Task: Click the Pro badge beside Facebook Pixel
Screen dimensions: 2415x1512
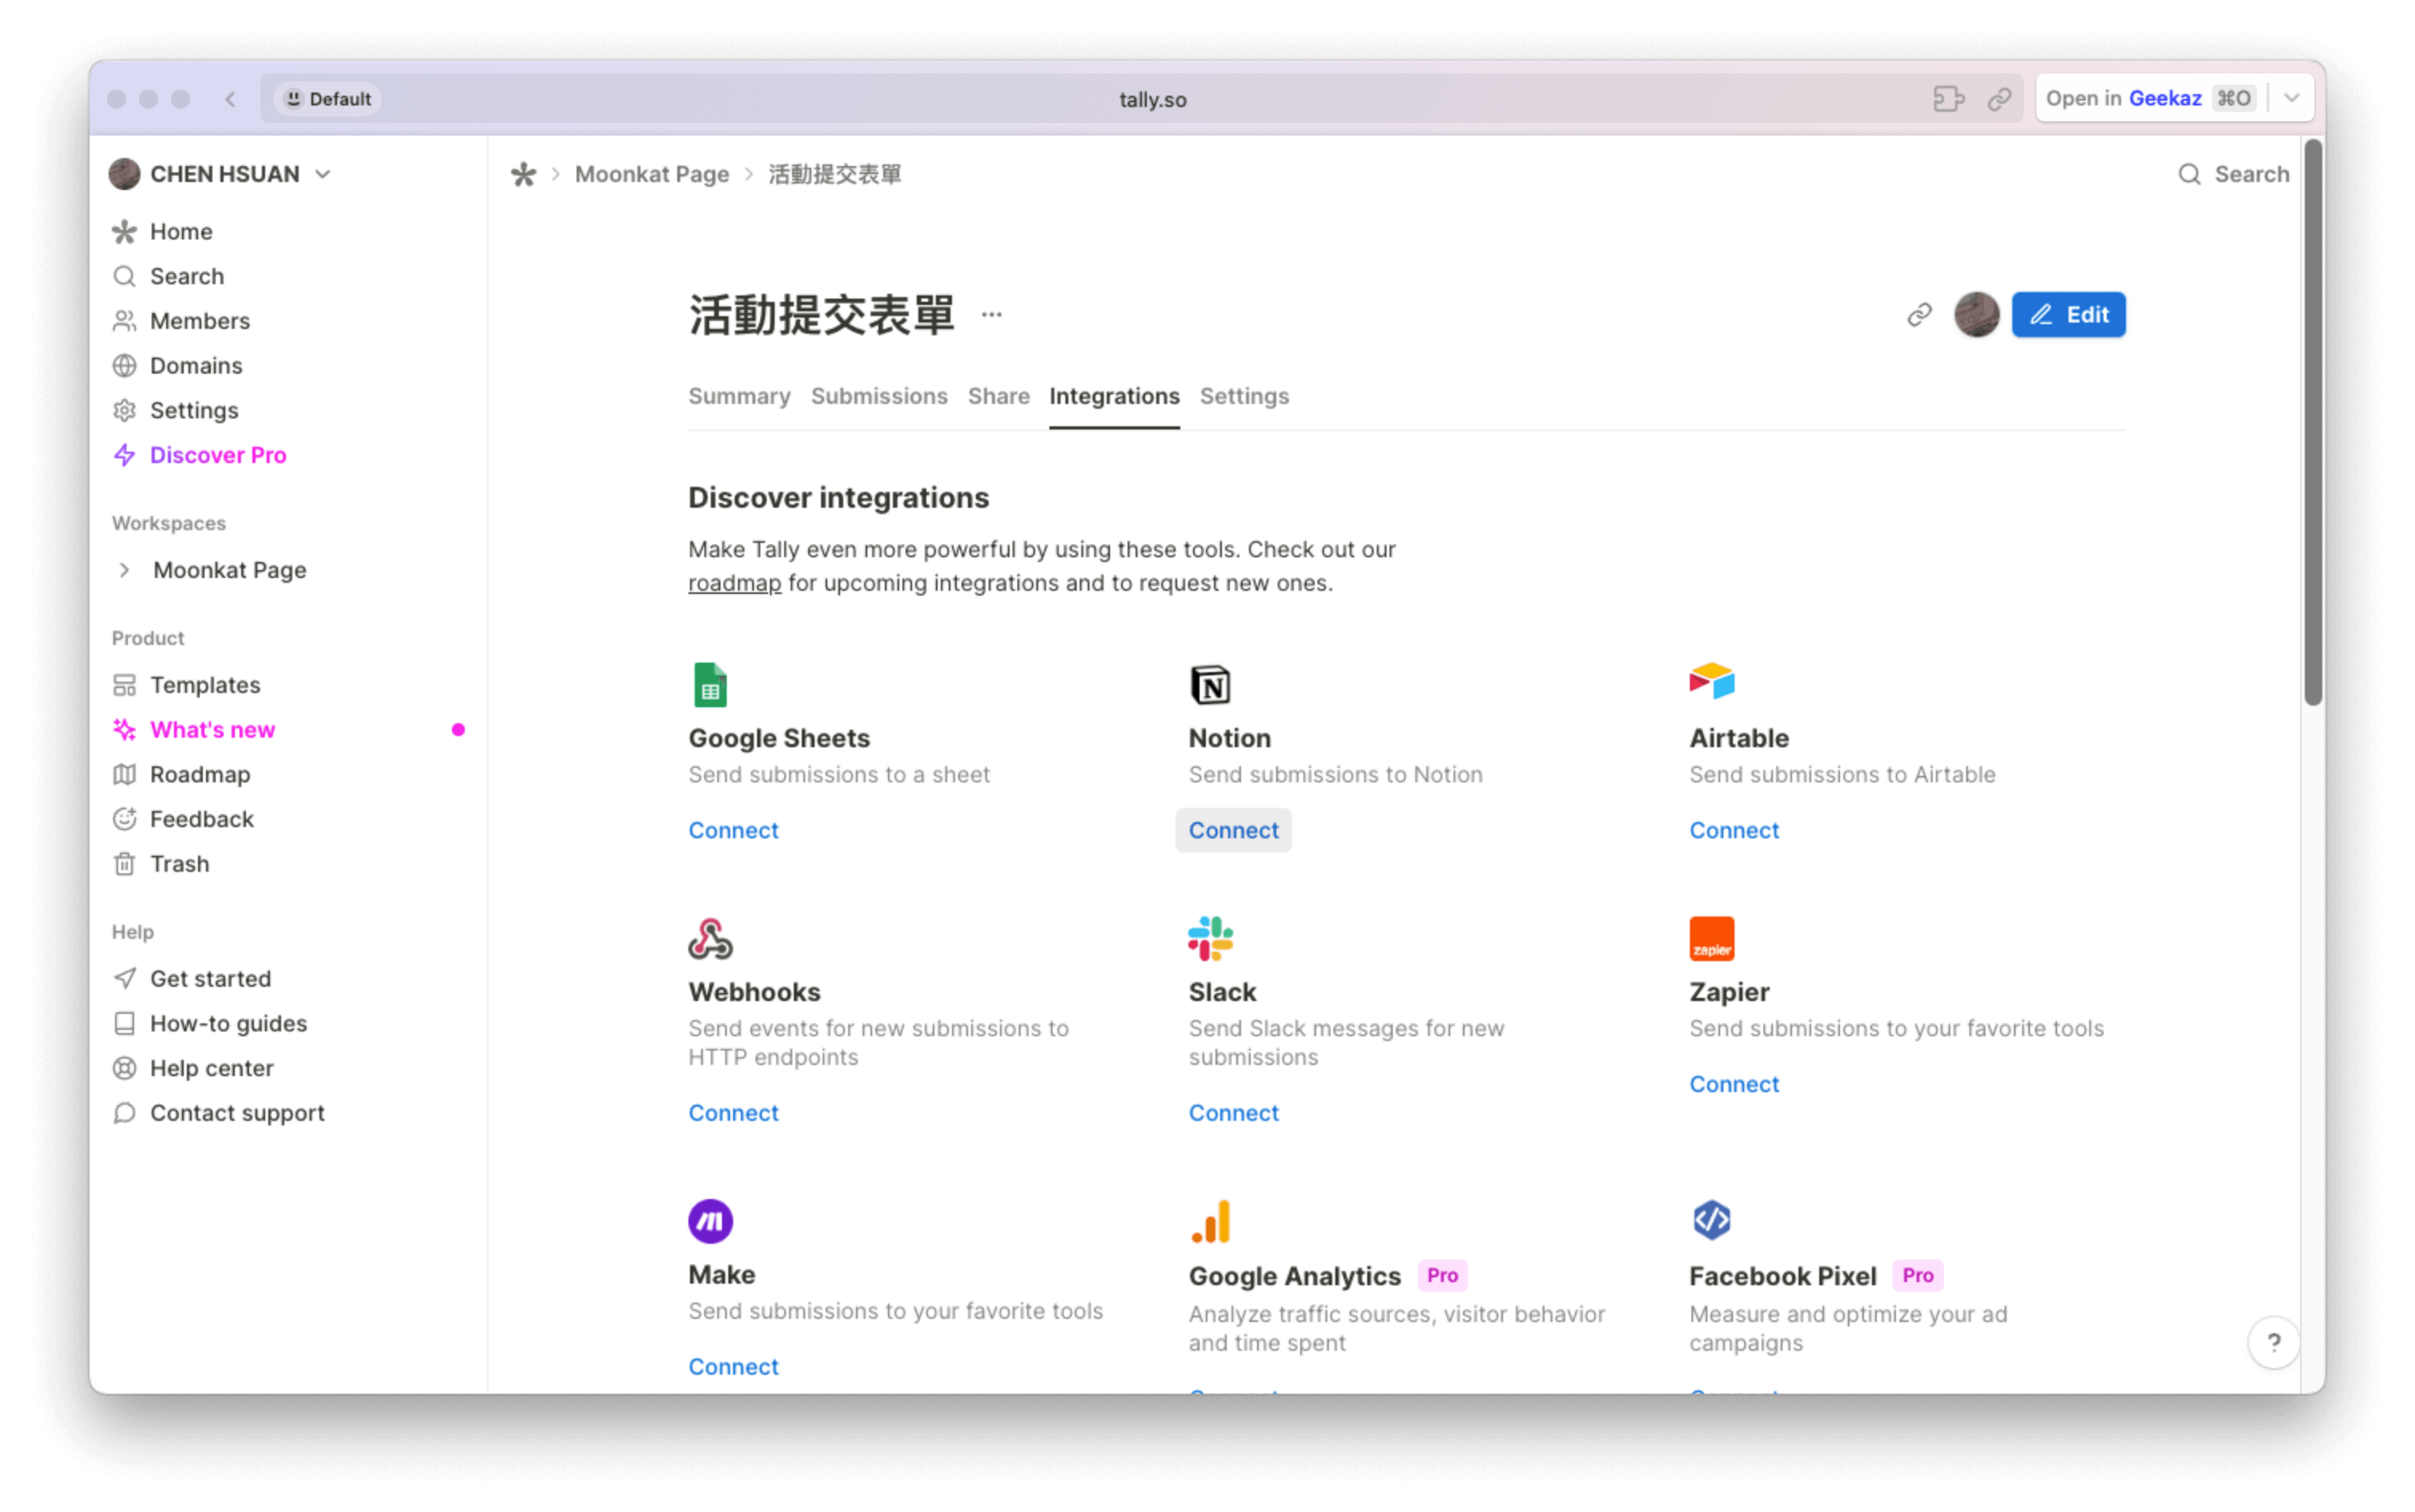Action: (1917, 1276)
